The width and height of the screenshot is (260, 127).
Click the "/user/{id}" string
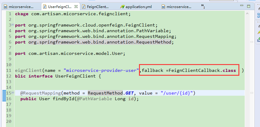pyautogui.click(x=177, y=93)
